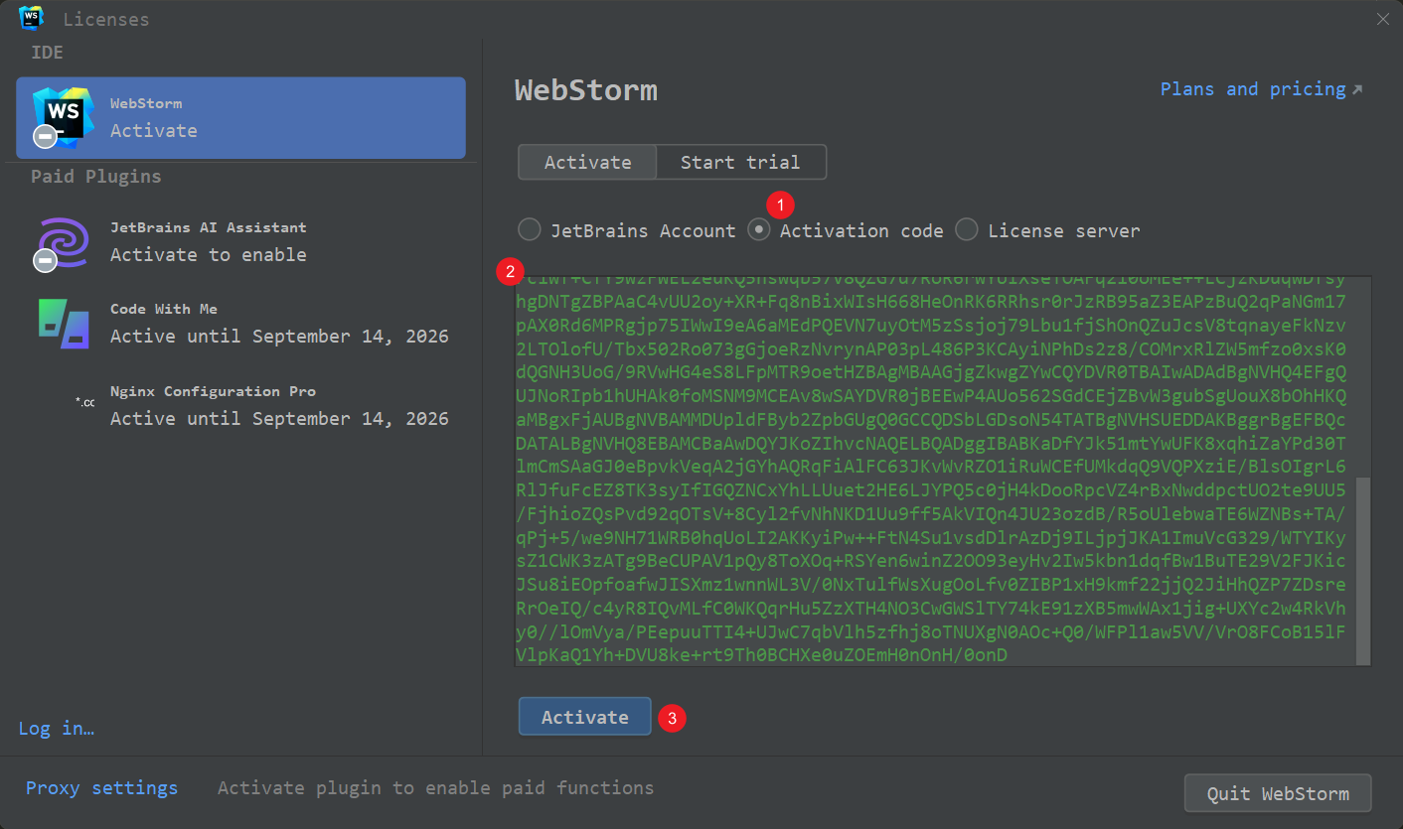Select the JetBrains Account radio button
The width and height of the screenshot is (1403, 829).
(531, 230)
